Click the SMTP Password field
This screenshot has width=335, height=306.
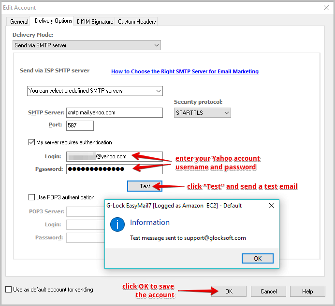(115, 169)
